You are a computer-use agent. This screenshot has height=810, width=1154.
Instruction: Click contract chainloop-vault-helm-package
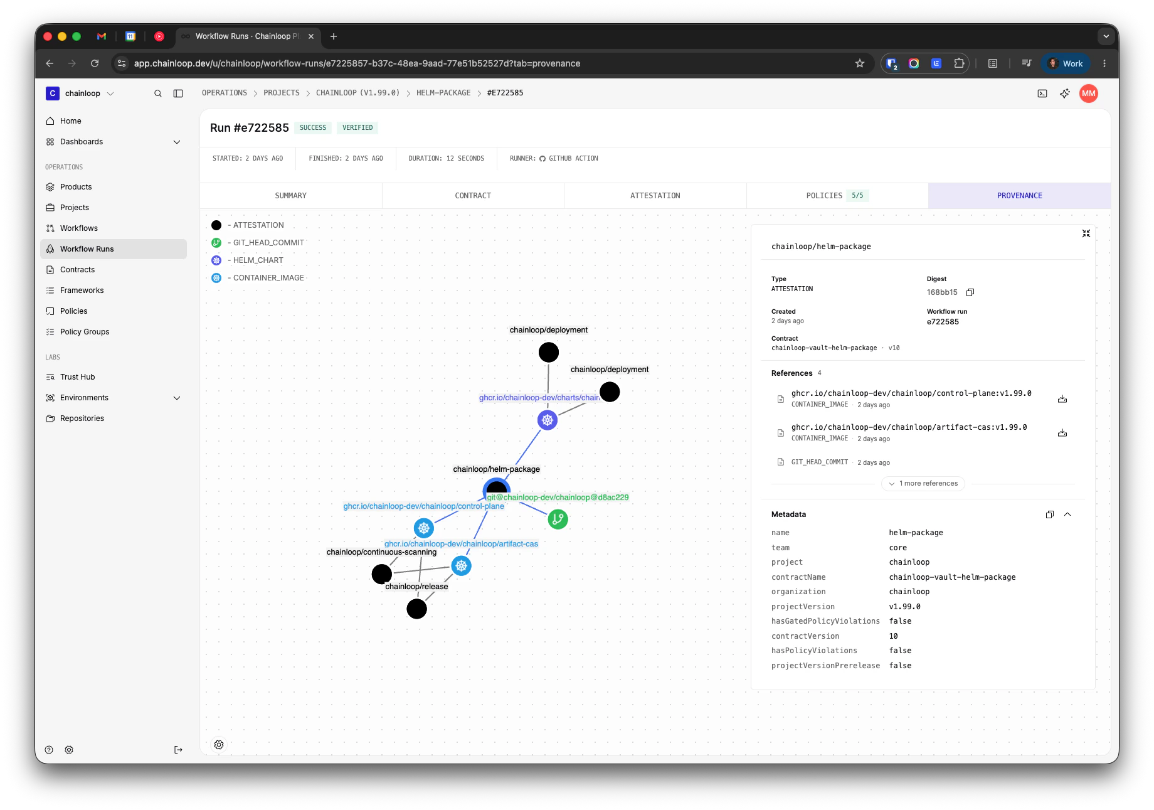(824, 348)
